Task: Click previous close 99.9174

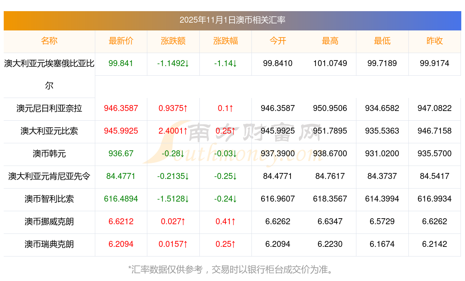Action: (x=434, y=63)
